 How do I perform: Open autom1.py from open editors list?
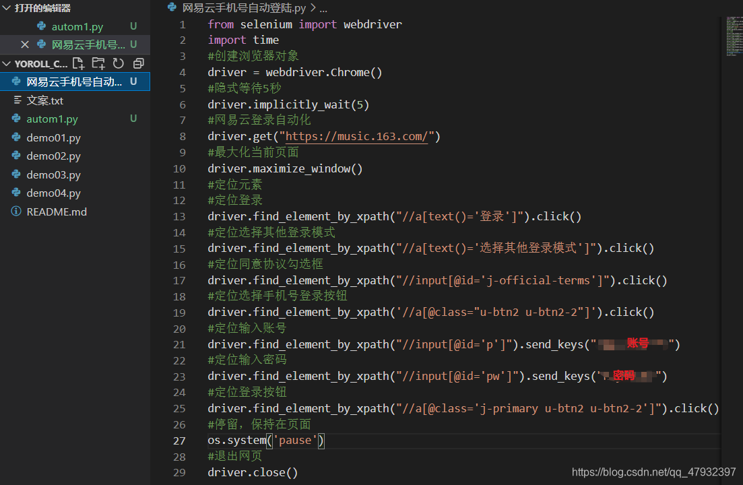(x=77, y=26)
